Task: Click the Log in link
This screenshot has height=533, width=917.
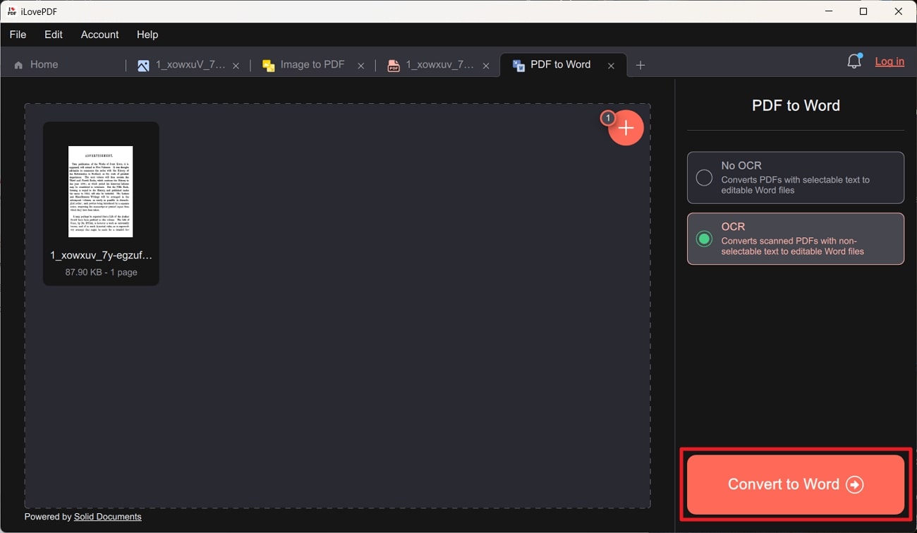Action: [889, 61]
